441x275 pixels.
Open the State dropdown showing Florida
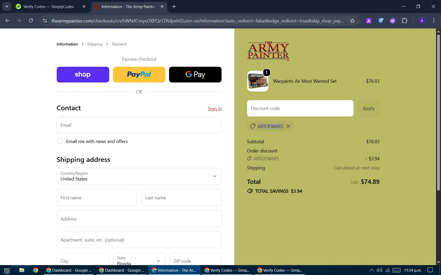tap(139, 259)
